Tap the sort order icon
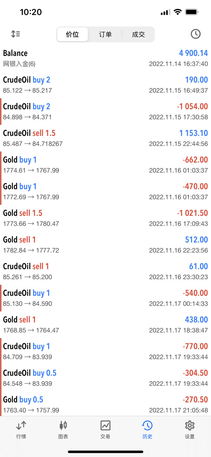211x457 pixels. [15, 34]
